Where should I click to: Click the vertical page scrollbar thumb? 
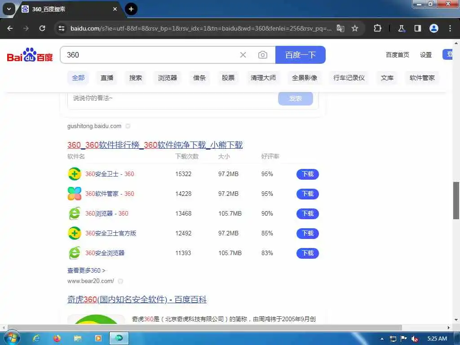click(456, 200)
